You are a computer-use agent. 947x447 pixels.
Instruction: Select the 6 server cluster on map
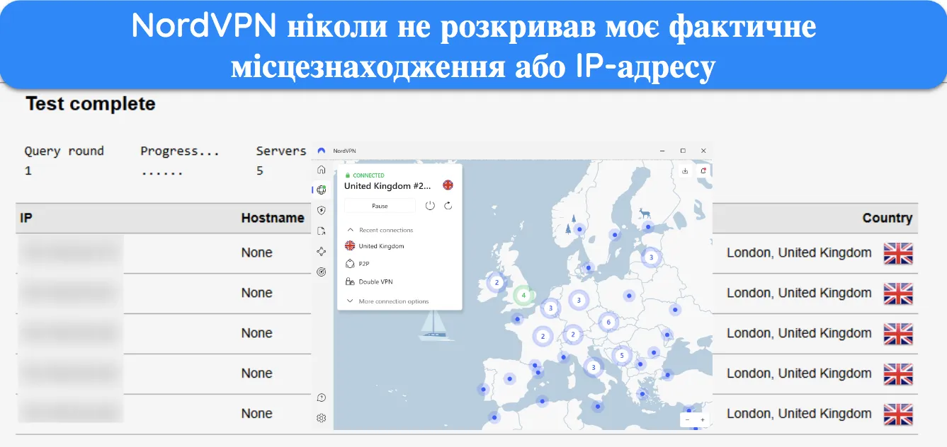tap(608, 323)
